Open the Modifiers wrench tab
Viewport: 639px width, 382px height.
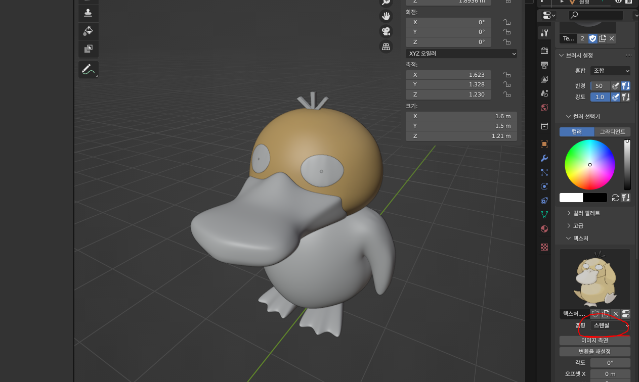tap(544, 158)
